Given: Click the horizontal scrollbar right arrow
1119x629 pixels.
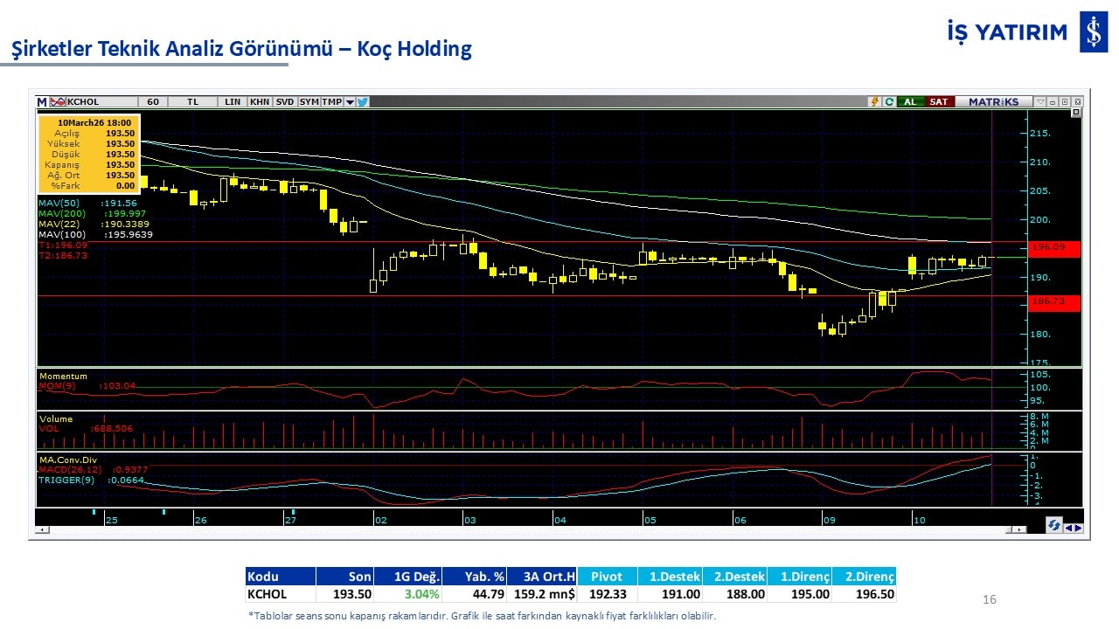Looking at the screenshot, I should coord(1019,529).
